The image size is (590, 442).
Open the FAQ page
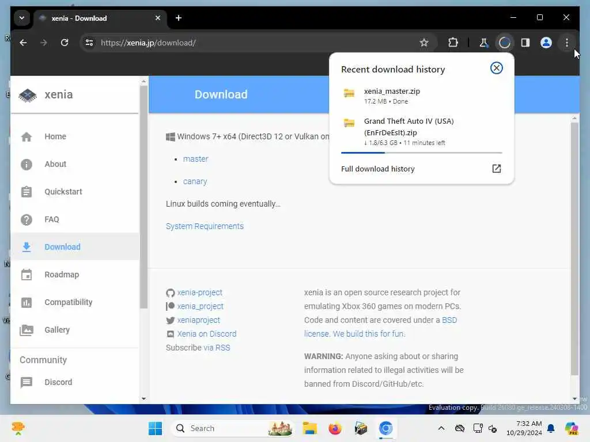[74, 219]
